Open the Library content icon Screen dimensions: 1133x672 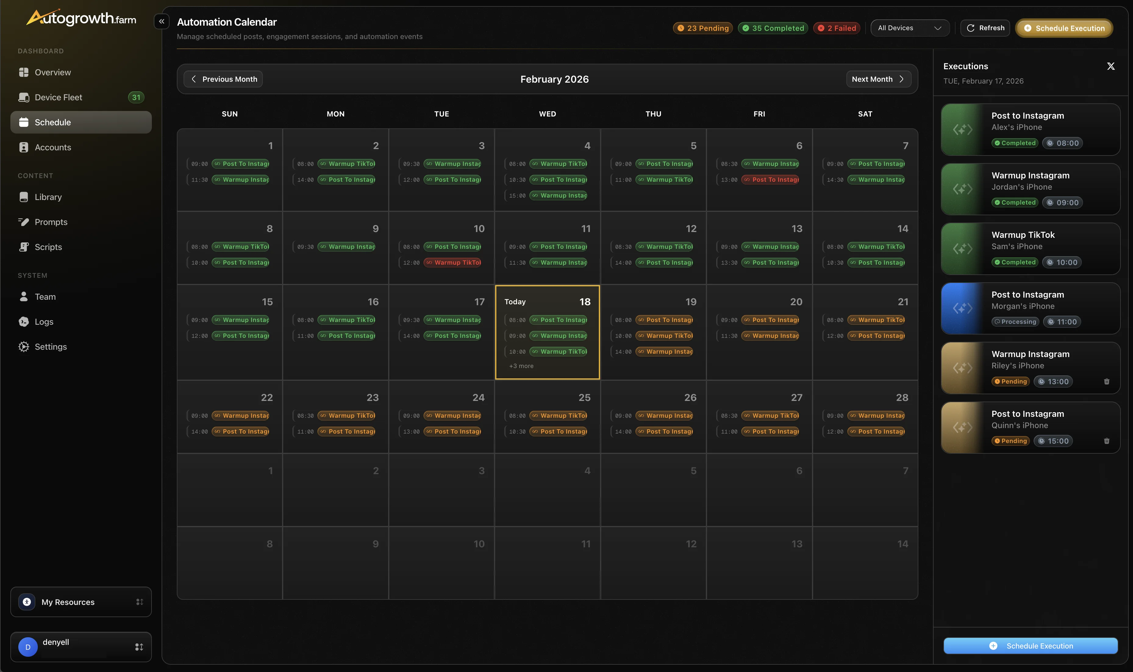click(23, 197)
